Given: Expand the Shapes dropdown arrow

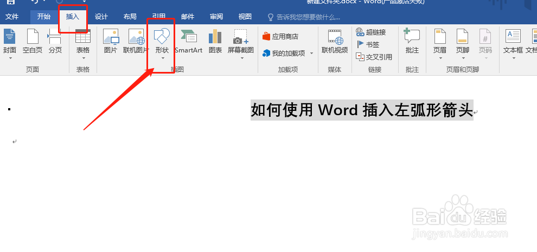Looking at the screenshot, I should point(163,58).
